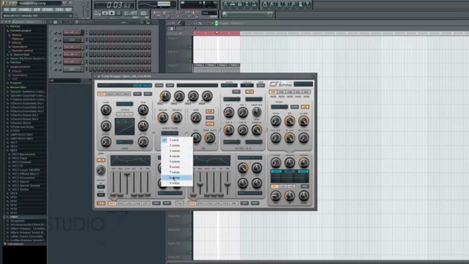Open the oscillator mode dropdown in Spire
This screenshot has height=264, width=469.
(124, 104)
